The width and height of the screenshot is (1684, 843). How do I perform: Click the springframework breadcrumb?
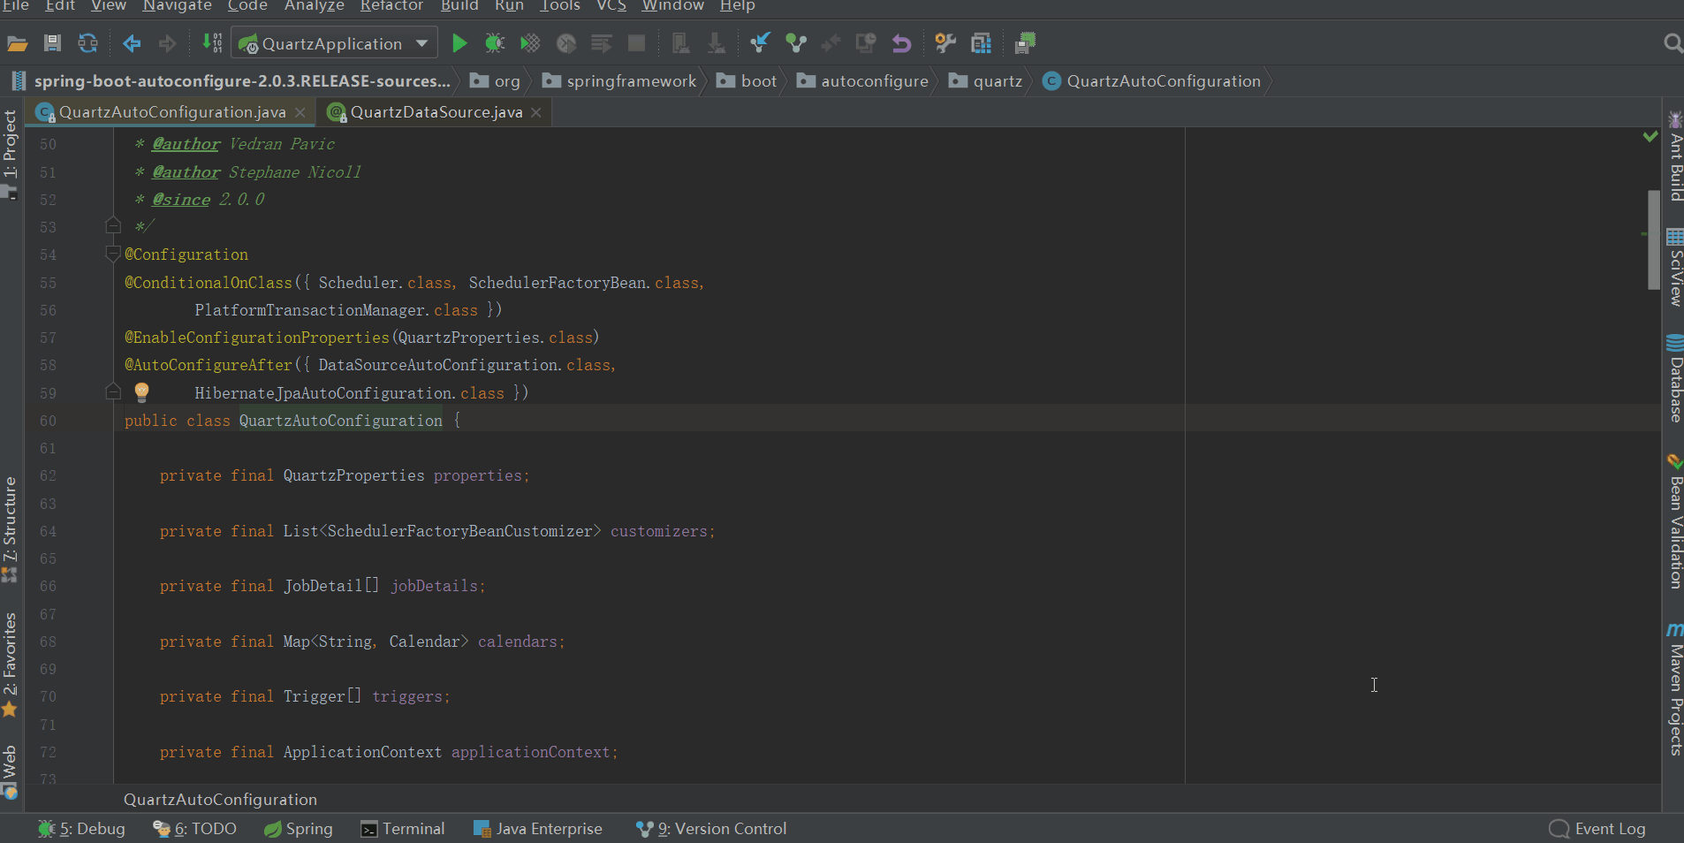pyautogui.click(x=619, y=81)
